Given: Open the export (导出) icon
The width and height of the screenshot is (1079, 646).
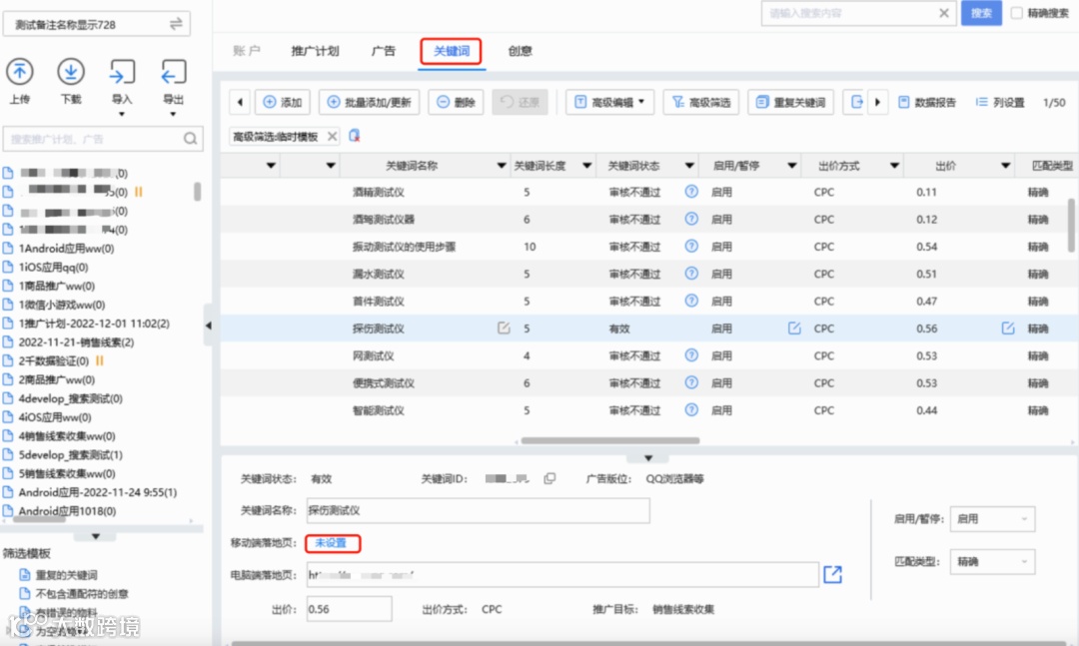Looking at the screenshot, I should point(174,72).
